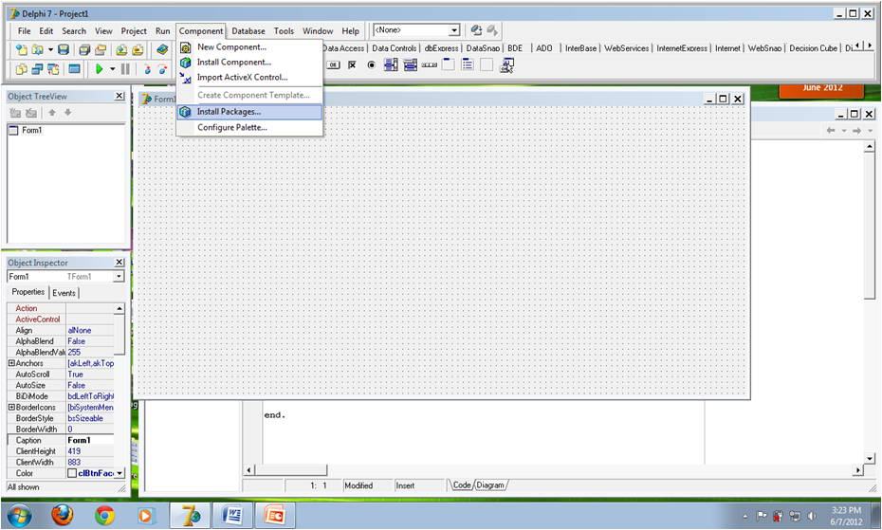The image size is (882, 530).
Task: Run the project with green arrow
Action: pyautogui.click(x=100, y=68)
